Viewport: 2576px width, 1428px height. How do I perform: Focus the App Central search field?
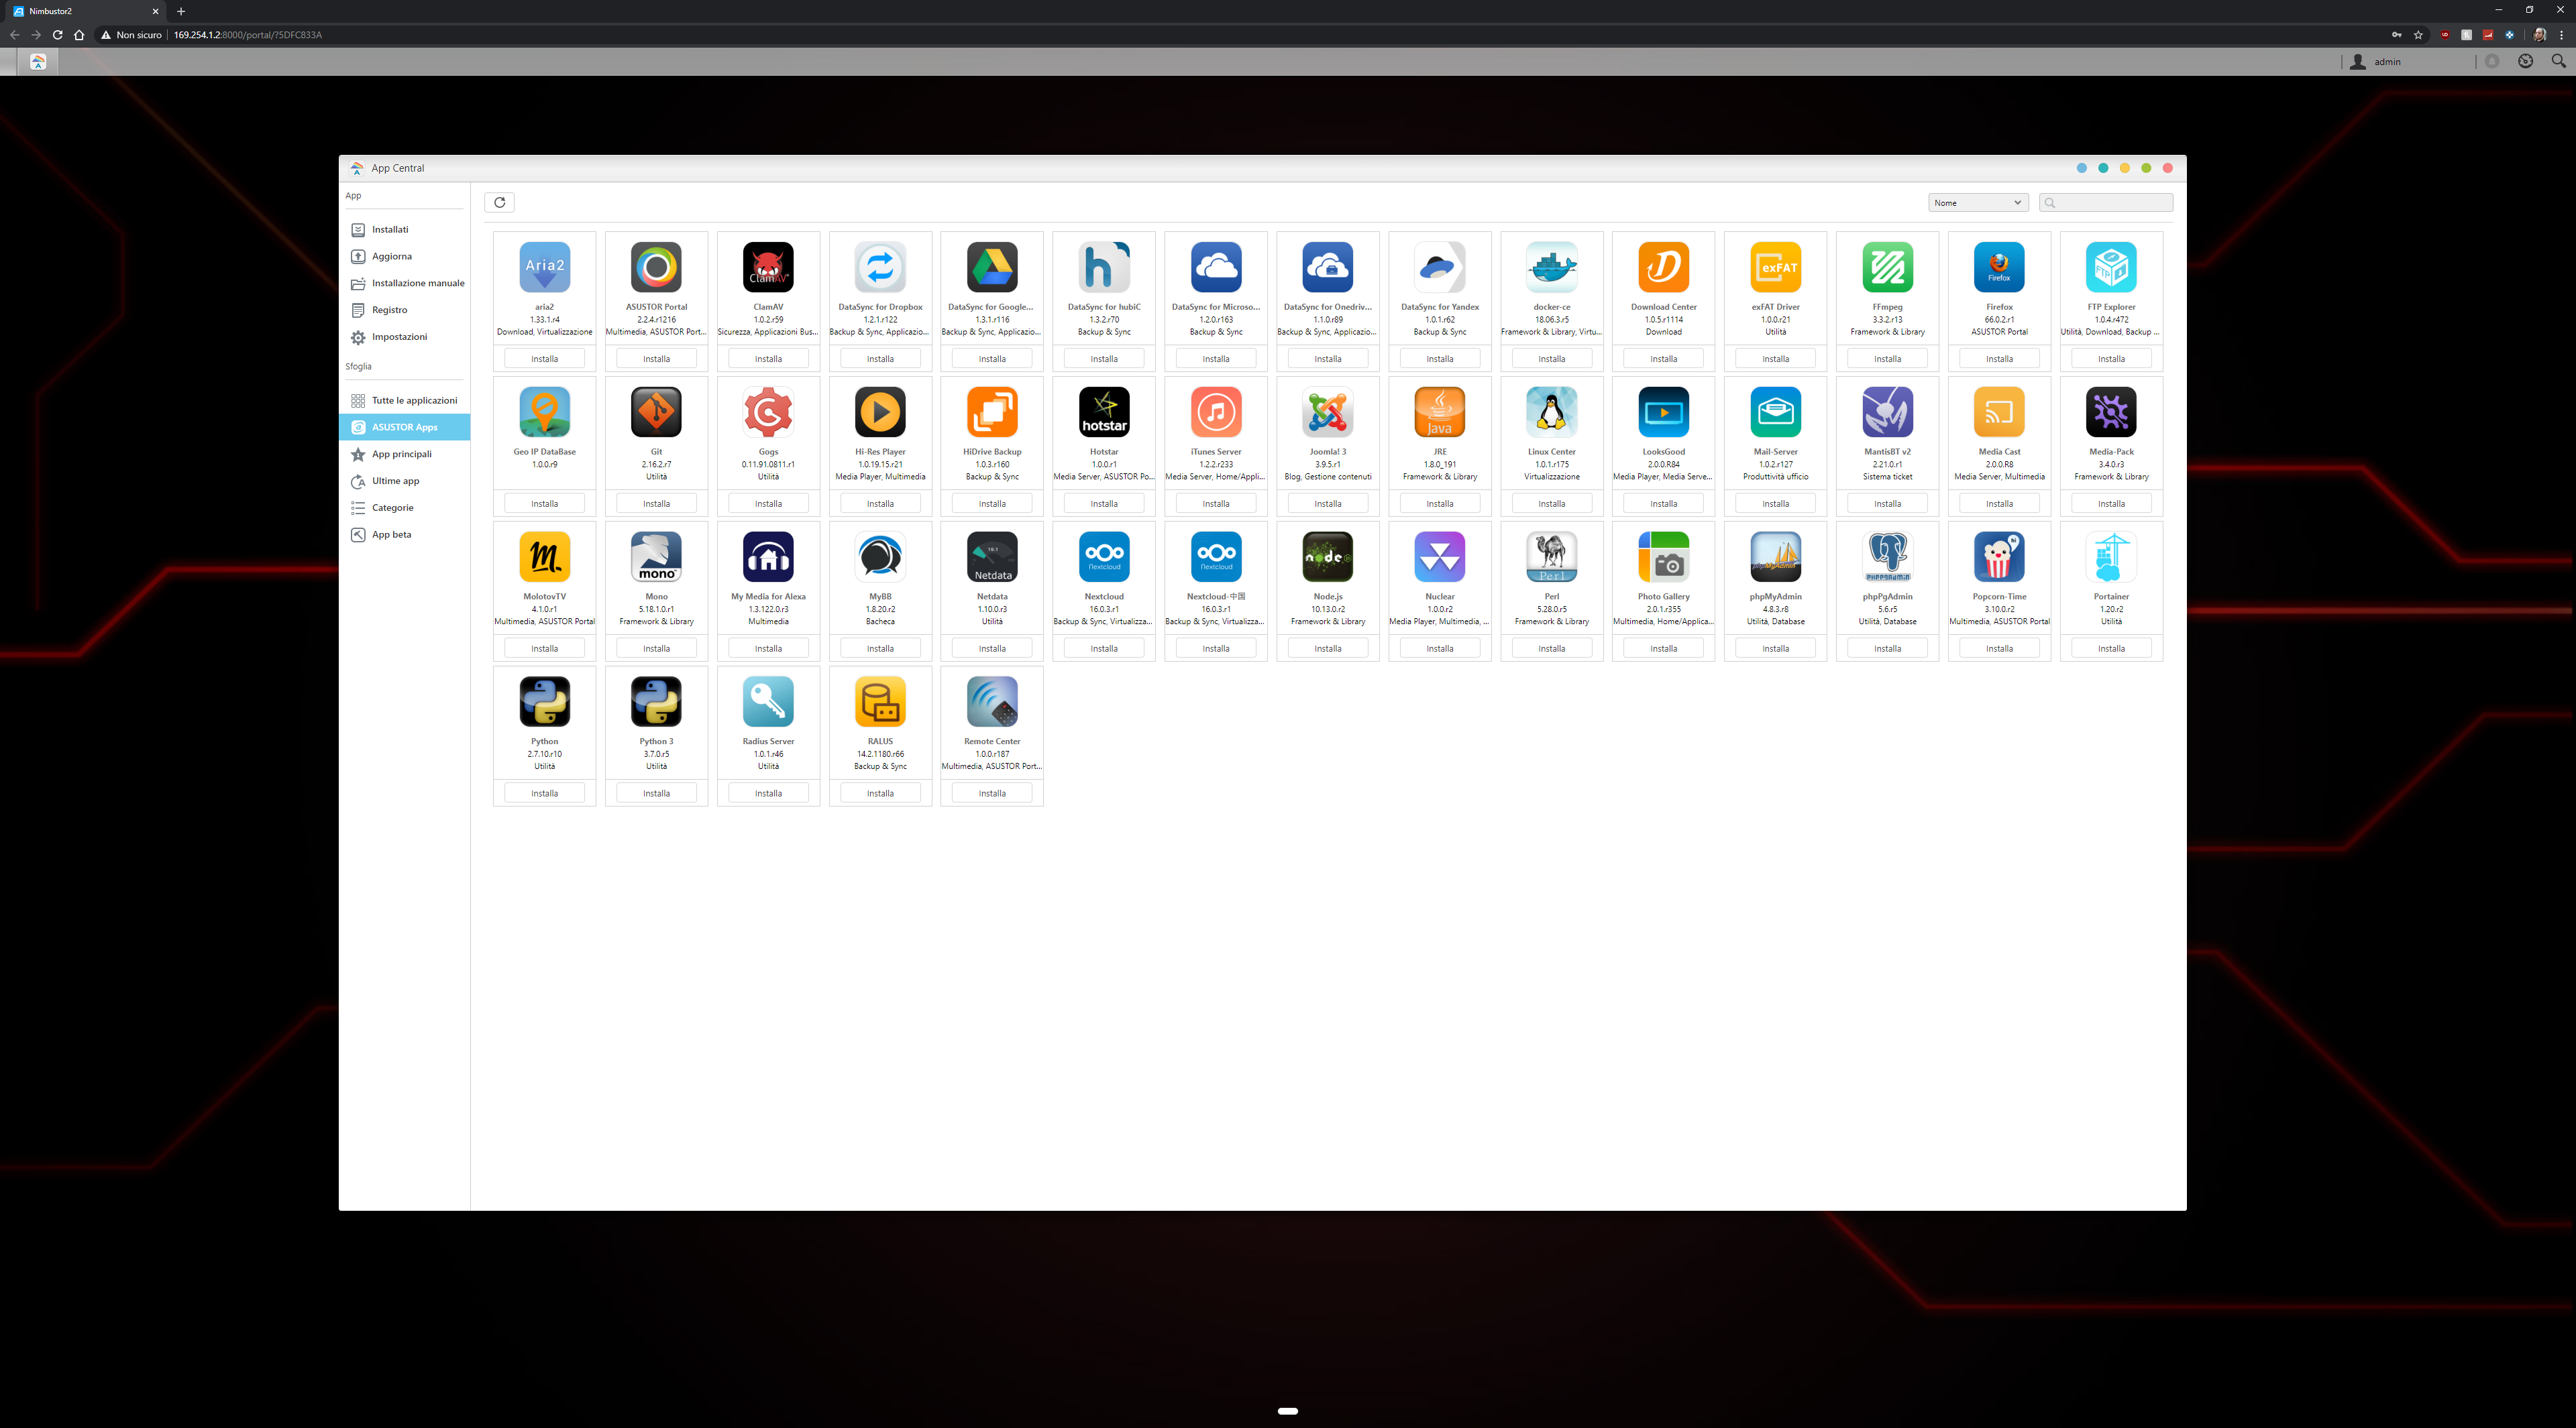point(2106,203)
